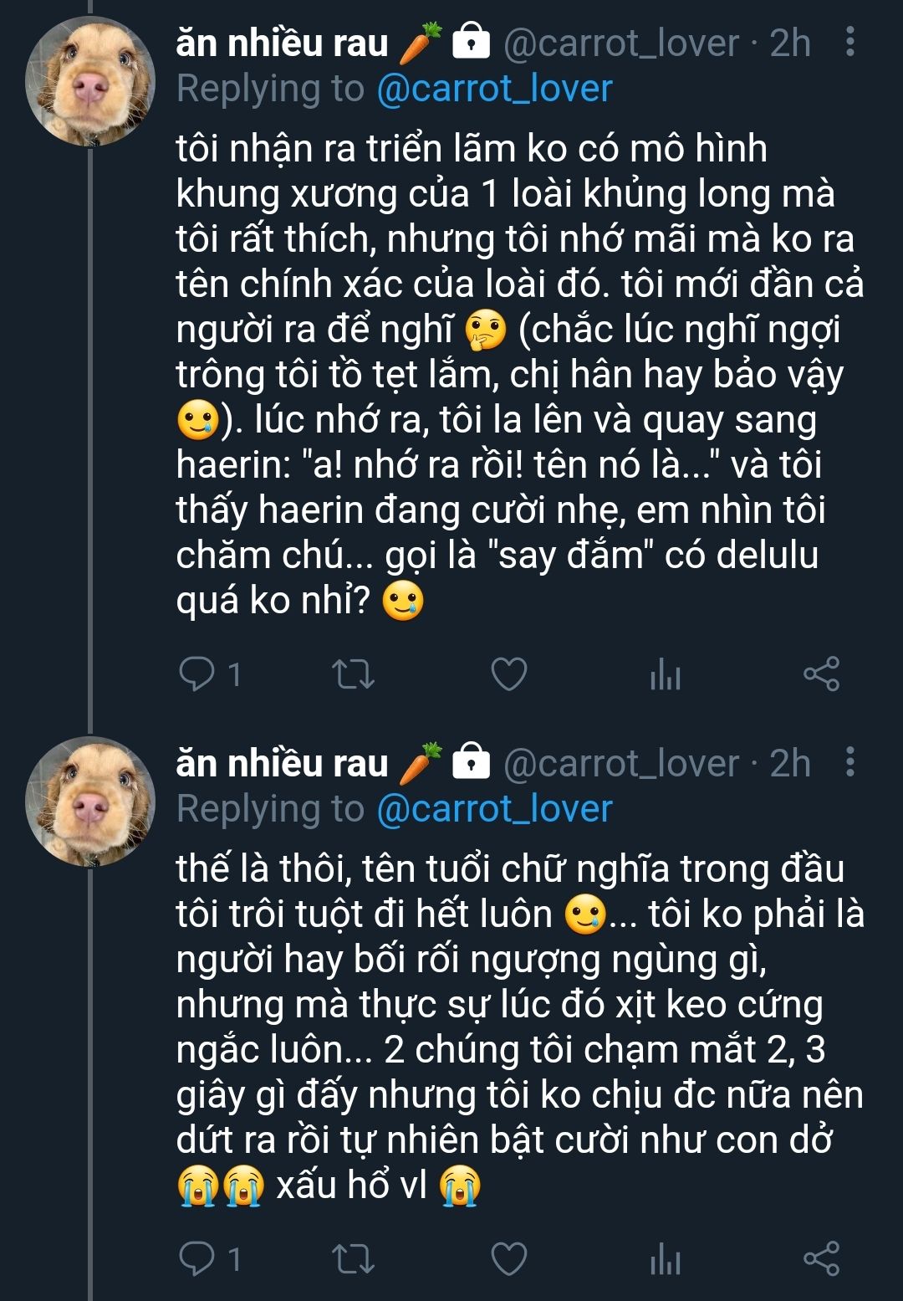Share the first tweet

[821, 674]
